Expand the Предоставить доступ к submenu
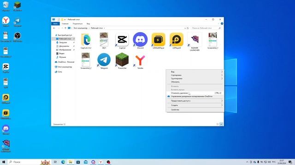295x165 pixels. (195, 101)
